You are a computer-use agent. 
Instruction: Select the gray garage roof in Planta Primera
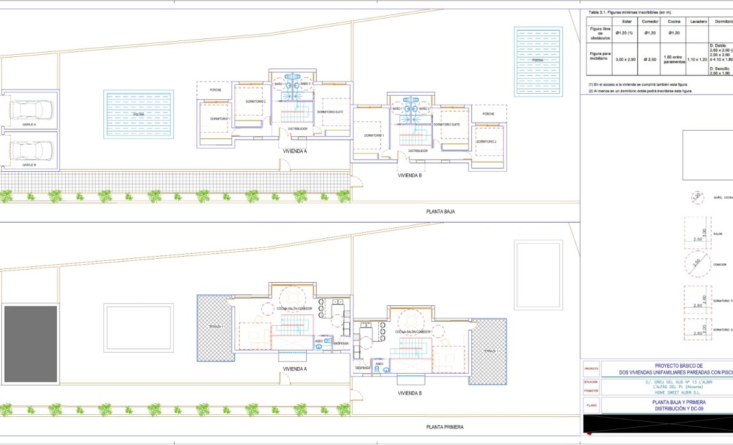tap(30, 344)
